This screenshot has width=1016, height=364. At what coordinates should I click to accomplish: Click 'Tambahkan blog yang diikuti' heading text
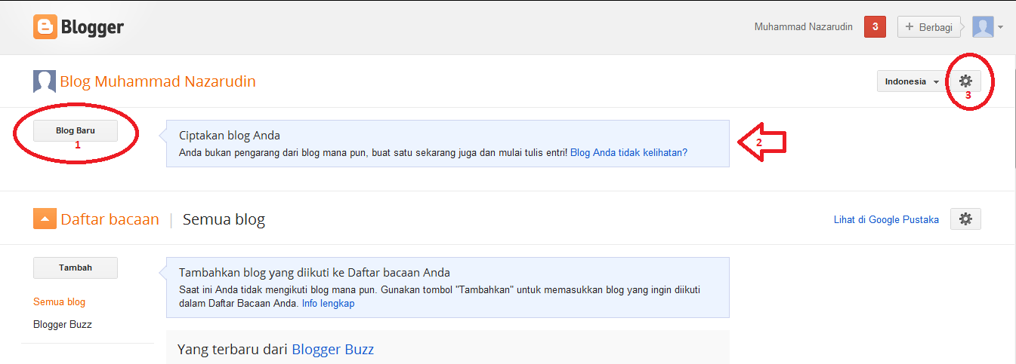314,273
